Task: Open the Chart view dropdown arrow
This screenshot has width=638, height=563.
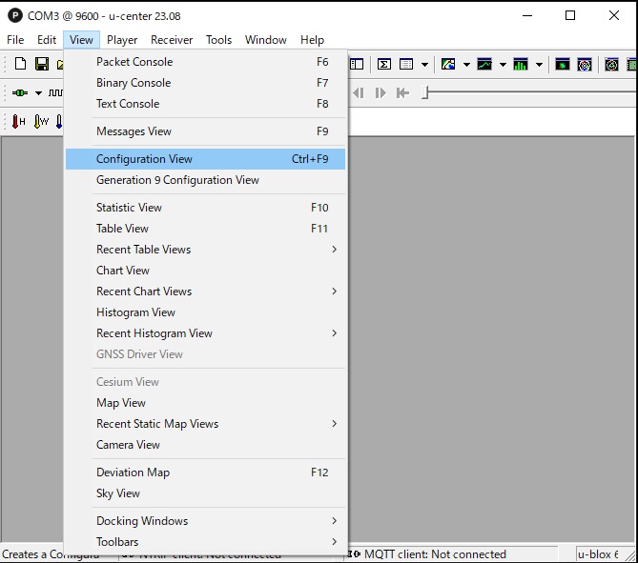Action: tap(503, 64)
